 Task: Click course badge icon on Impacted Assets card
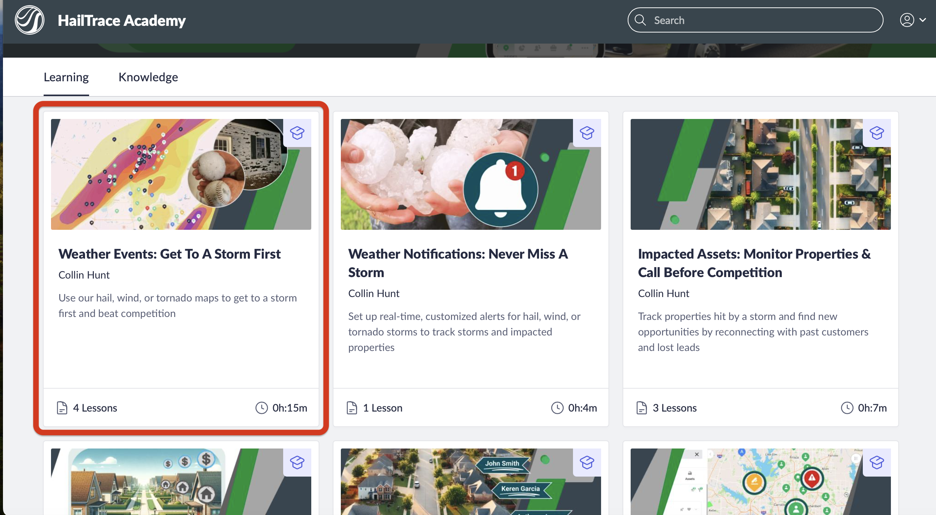click(x=877, y=133)
